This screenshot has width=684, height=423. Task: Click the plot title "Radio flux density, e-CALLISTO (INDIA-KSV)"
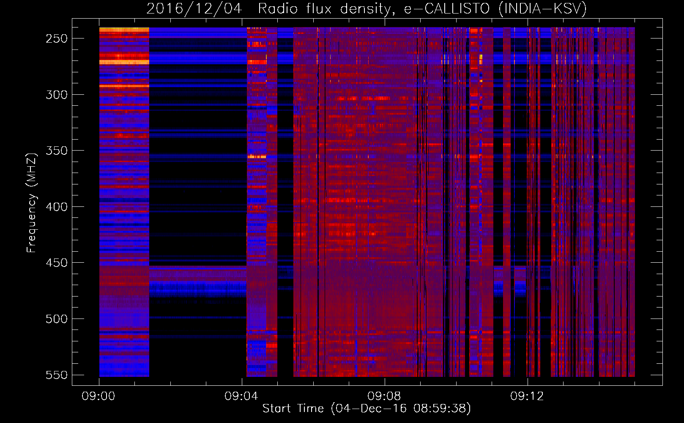pyautogui.click(x=422, y=8)
